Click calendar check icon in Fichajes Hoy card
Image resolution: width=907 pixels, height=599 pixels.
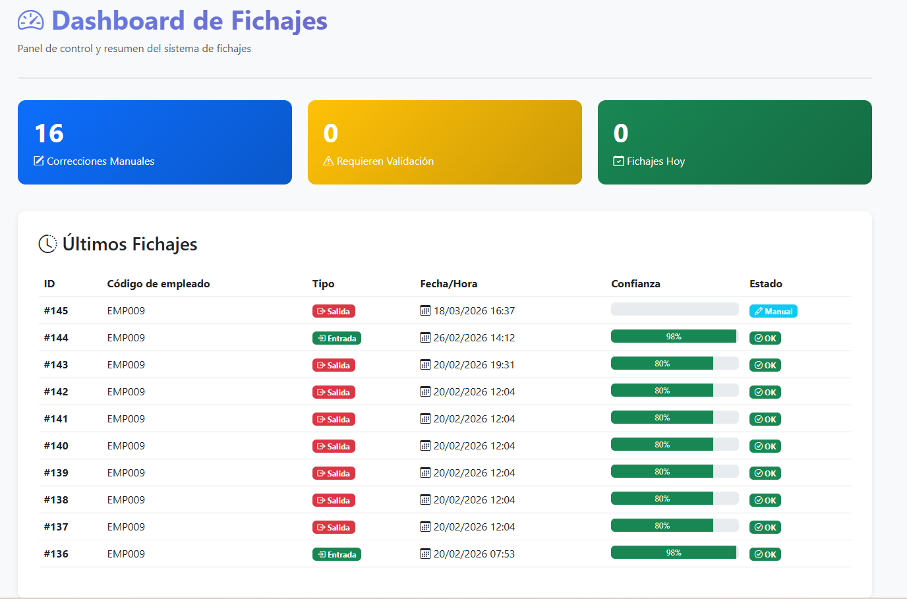pyautogui.click(x=618, y=161)
